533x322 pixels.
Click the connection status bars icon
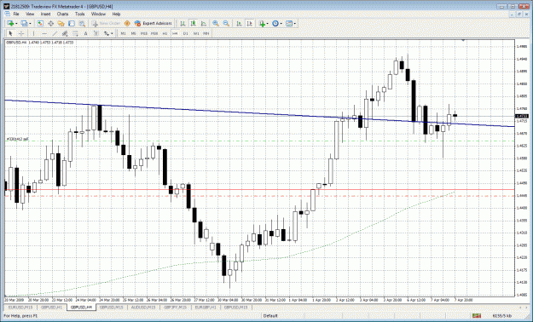477,315
